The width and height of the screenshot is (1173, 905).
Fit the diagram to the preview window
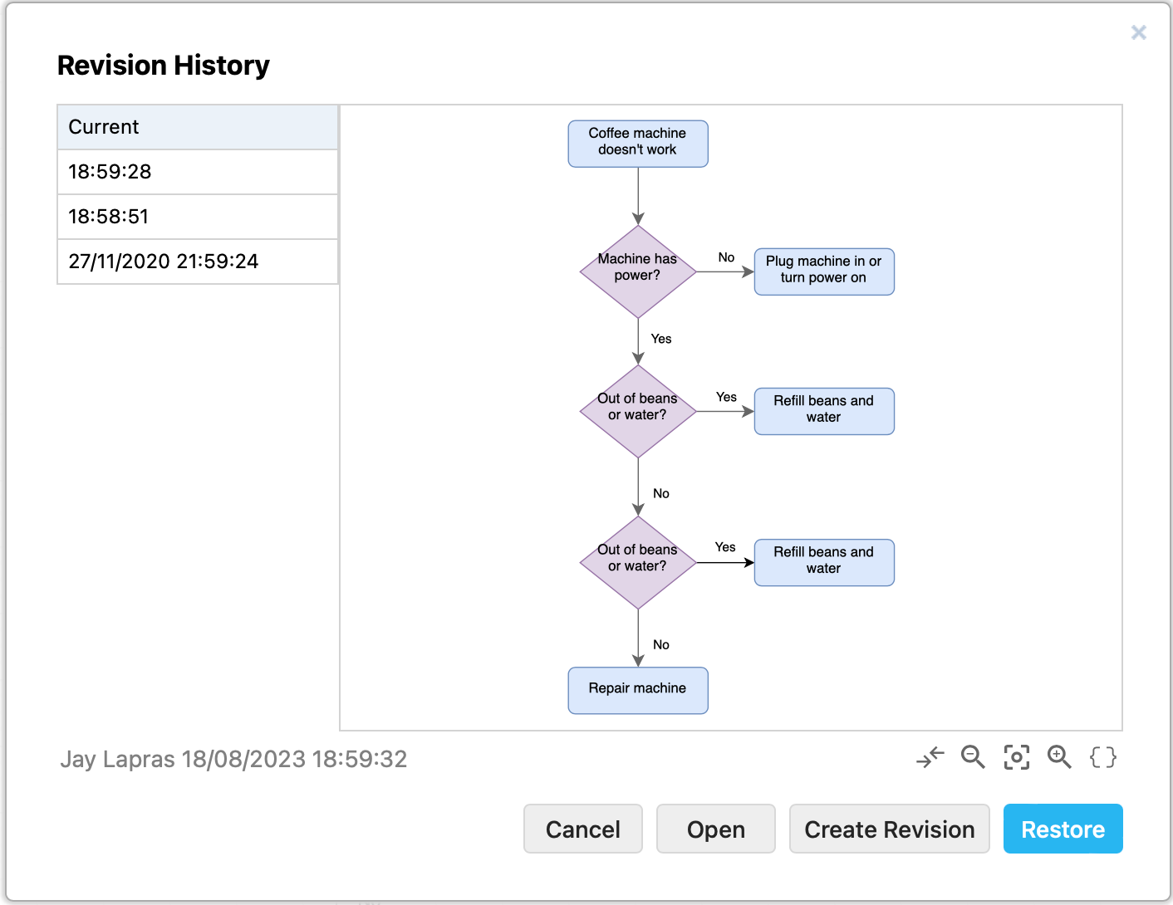click(x=1017, y=757)
